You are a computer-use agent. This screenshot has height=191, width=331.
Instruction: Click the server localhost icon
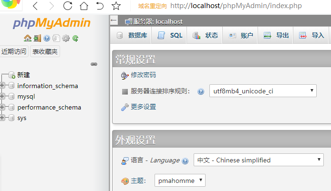(x=128, y=22)
